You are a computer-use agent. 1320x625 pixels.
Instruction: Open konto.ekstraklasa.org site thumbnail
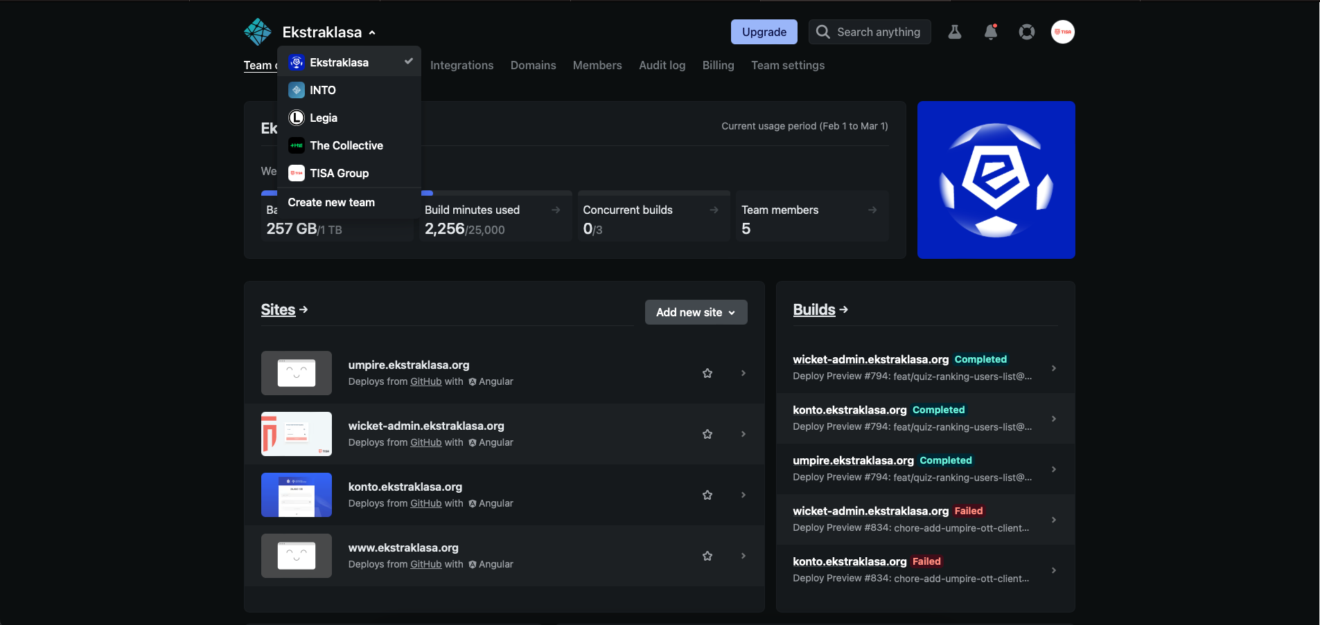click(x=297, y=495)
